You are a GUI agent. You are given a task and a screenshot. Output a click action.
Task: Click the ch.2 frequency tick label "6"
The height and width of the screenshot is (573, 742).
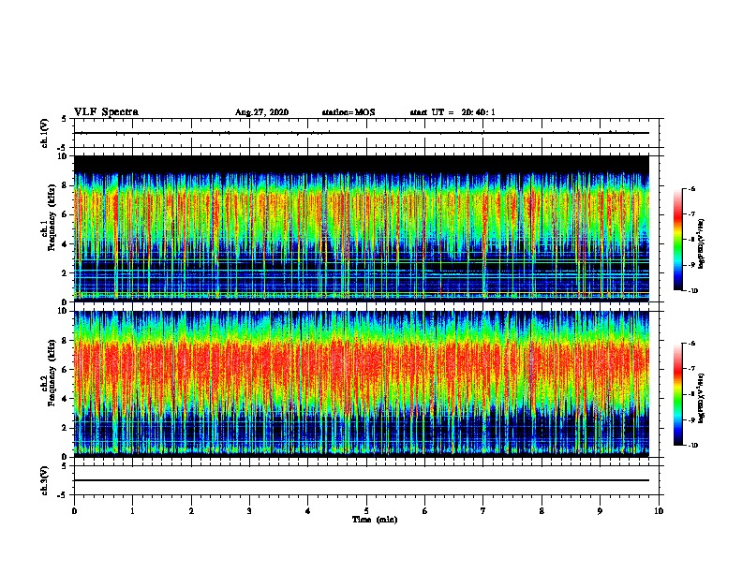click(65, 370)
